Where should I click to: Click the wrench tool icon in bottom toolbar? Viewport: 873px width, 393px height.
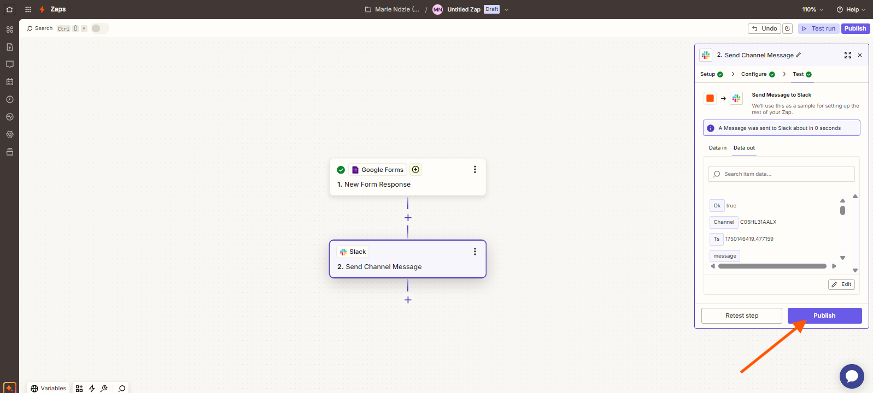104,389
